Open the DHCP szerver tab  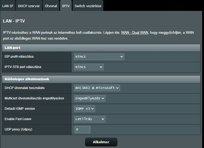(x=29, y=6)
